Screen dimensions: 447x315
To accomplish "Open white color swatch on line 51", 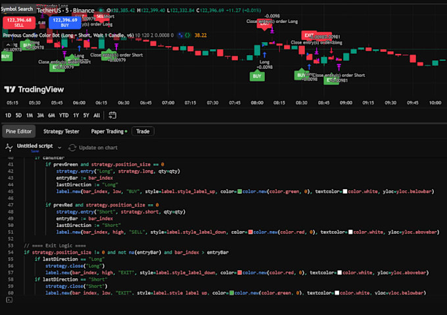I will 350,232.
